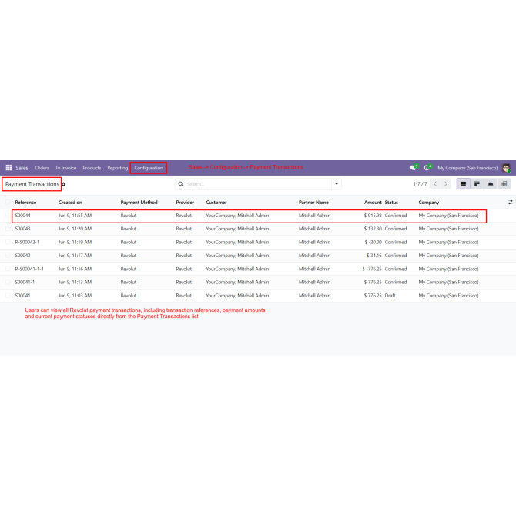
Task: Click the $ 34.16 amount cell
Action: (x=374, y=256)
